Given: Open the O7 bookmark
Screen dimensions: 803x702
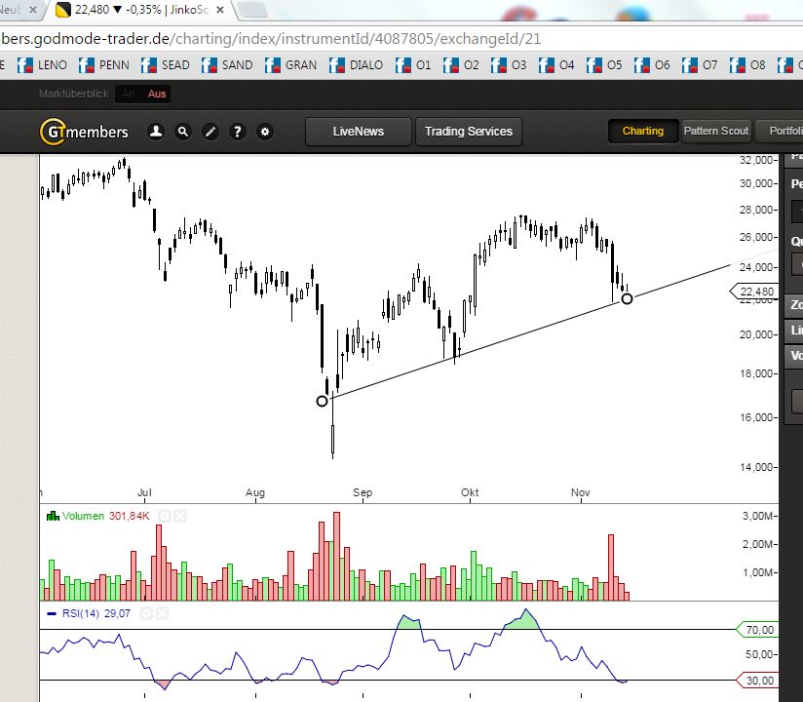Looking at the screenshot, I should point(700,65).
